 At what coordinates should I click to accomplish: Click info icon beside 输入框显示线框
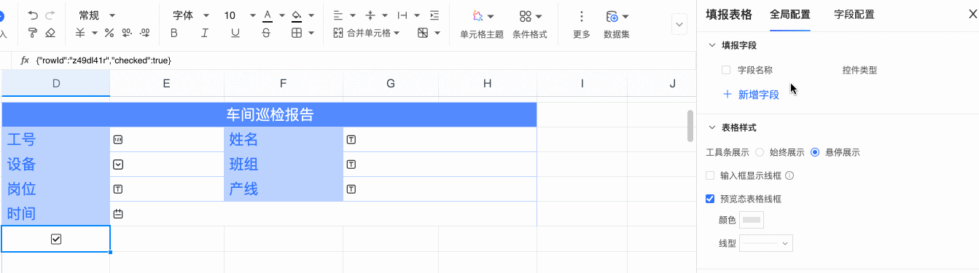tap(789, 175)
